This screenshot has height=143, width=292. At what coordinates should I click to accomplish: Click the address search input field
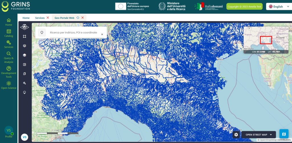click(74, 33)
